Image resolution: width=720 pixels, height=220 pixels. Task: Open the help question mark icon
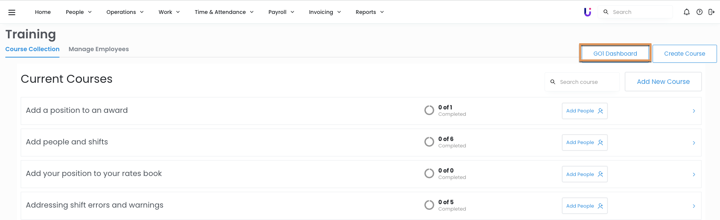[x=699, y=12]
